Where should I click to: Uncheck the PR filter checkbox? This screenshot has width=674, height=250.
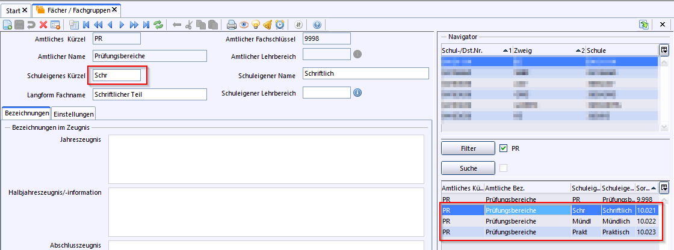click(504, 148)
